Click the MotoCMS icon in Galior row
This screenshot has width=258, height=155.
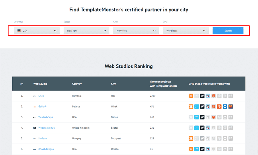coord(230,106)
